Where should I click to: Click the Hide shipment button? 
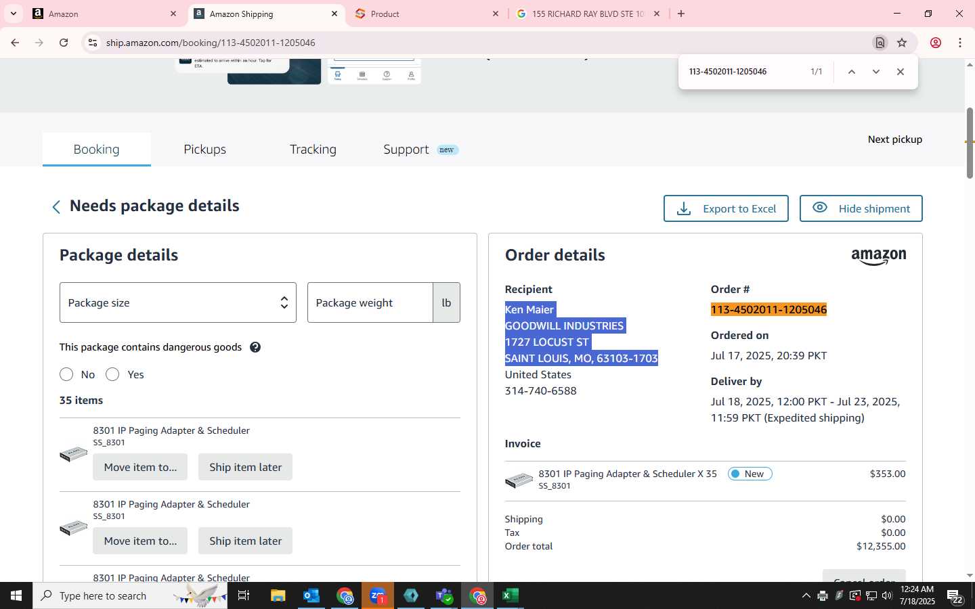(861, 208)
